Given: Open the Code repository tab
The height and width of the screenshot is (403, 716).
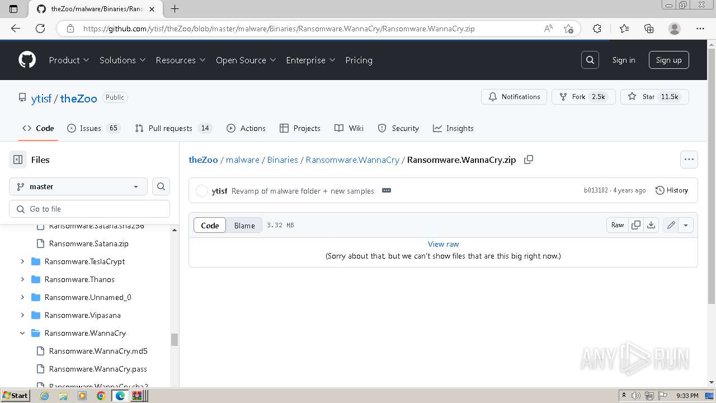Looking at the screenshot, I should point(38,128).
